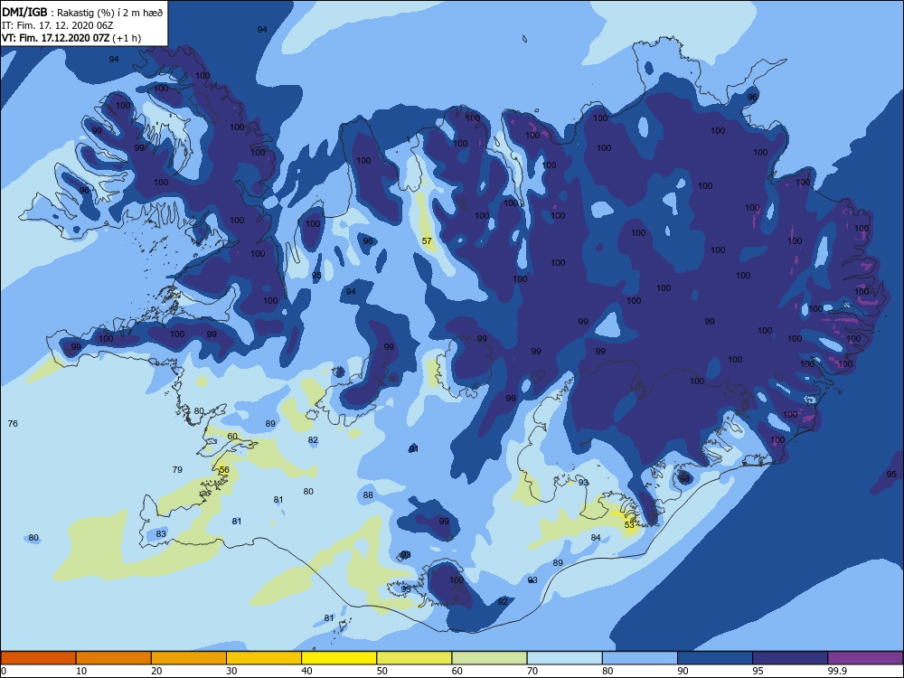Click the humidity value 84 on the map
Screen dimensions: 904x678
point(596,538)
